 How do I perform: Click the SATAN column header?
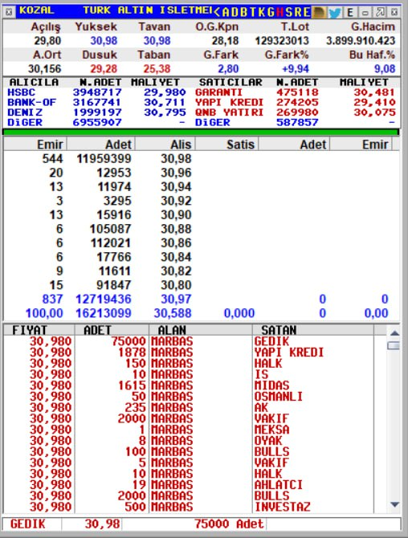tap(279, 330)
